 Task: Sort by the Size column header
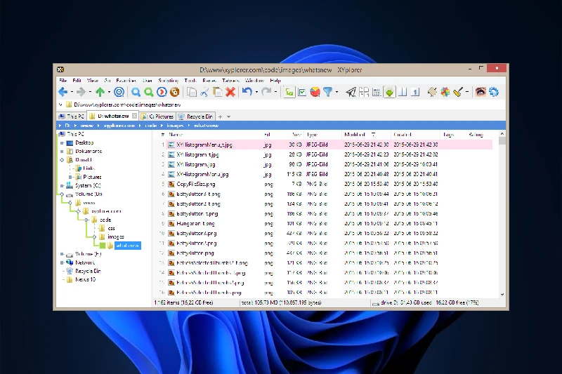tap(296, 135)
